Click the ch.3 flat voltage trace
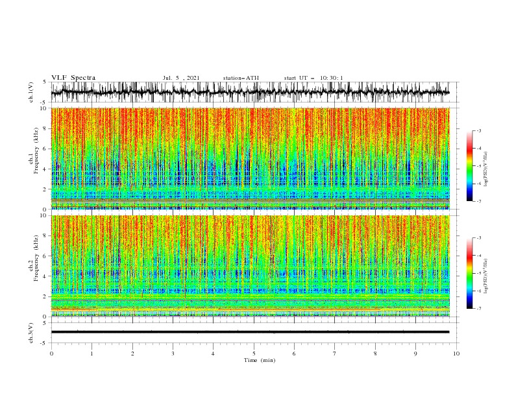Screen dimensions: 514x397 [x=250, y=332]
